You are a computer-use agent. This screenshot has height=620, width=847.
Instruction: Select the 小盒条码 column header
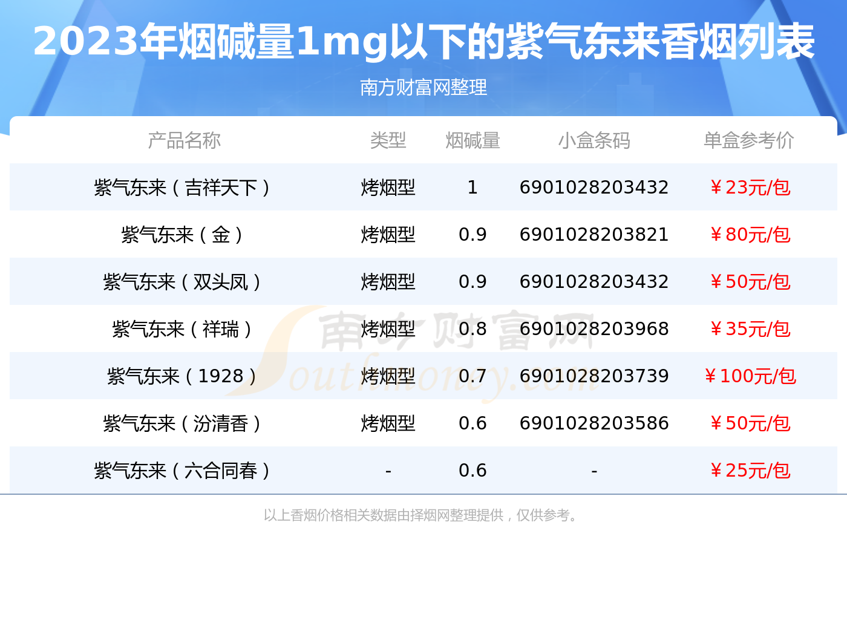[594, 140]
